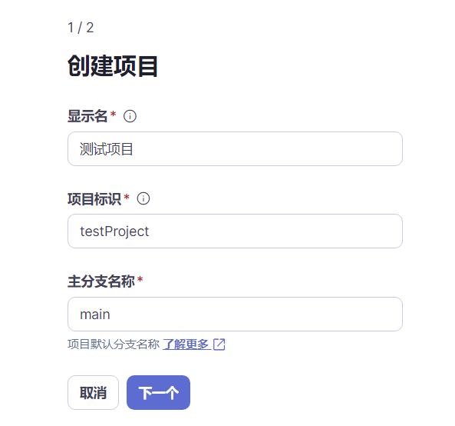Screen dimensions: 455x426
Task: Click the info icon beside 显示名
Action: coord(130,116)
